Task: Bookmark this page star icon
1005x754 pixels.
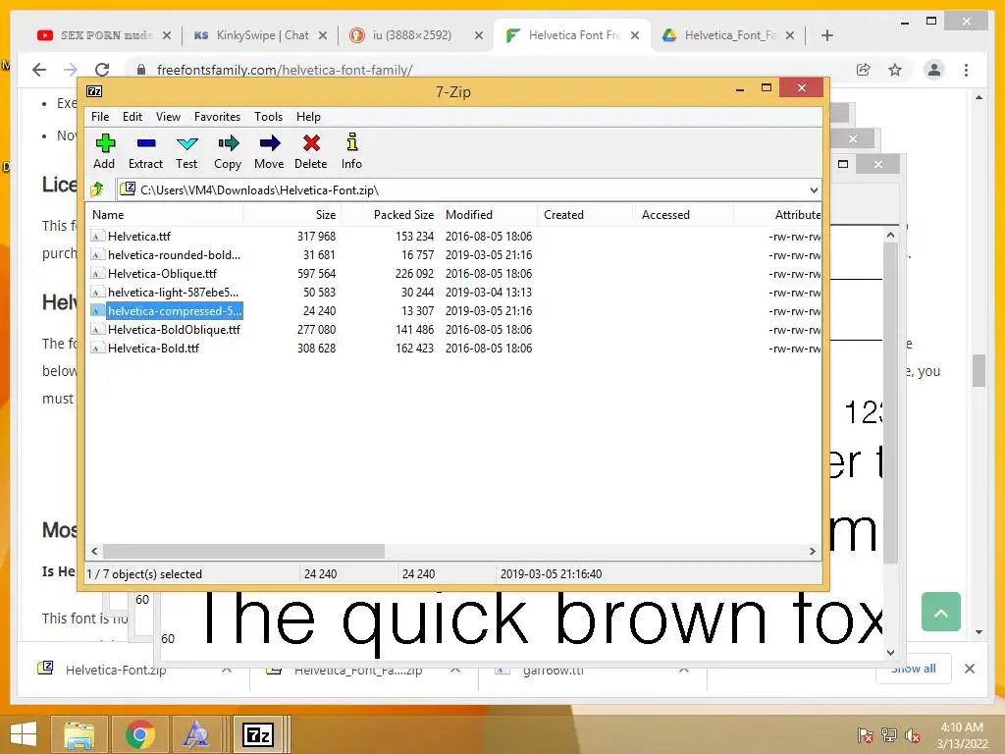Action: point(895,70)
